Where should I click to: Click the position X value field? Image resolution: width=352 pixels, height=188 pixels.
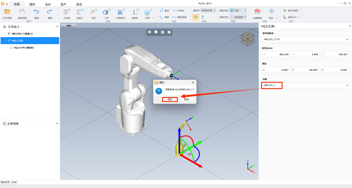coord(276,54)
